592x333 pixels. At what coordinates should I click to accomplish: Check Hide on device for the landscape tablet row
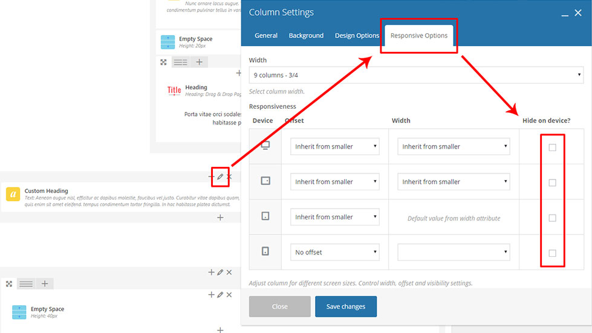pos(552,183)
